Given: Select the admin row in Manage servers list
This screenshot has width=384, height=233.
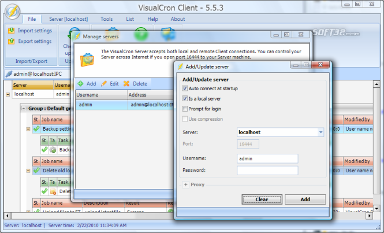Looking at the screenshot, I should tap(124, 105).
